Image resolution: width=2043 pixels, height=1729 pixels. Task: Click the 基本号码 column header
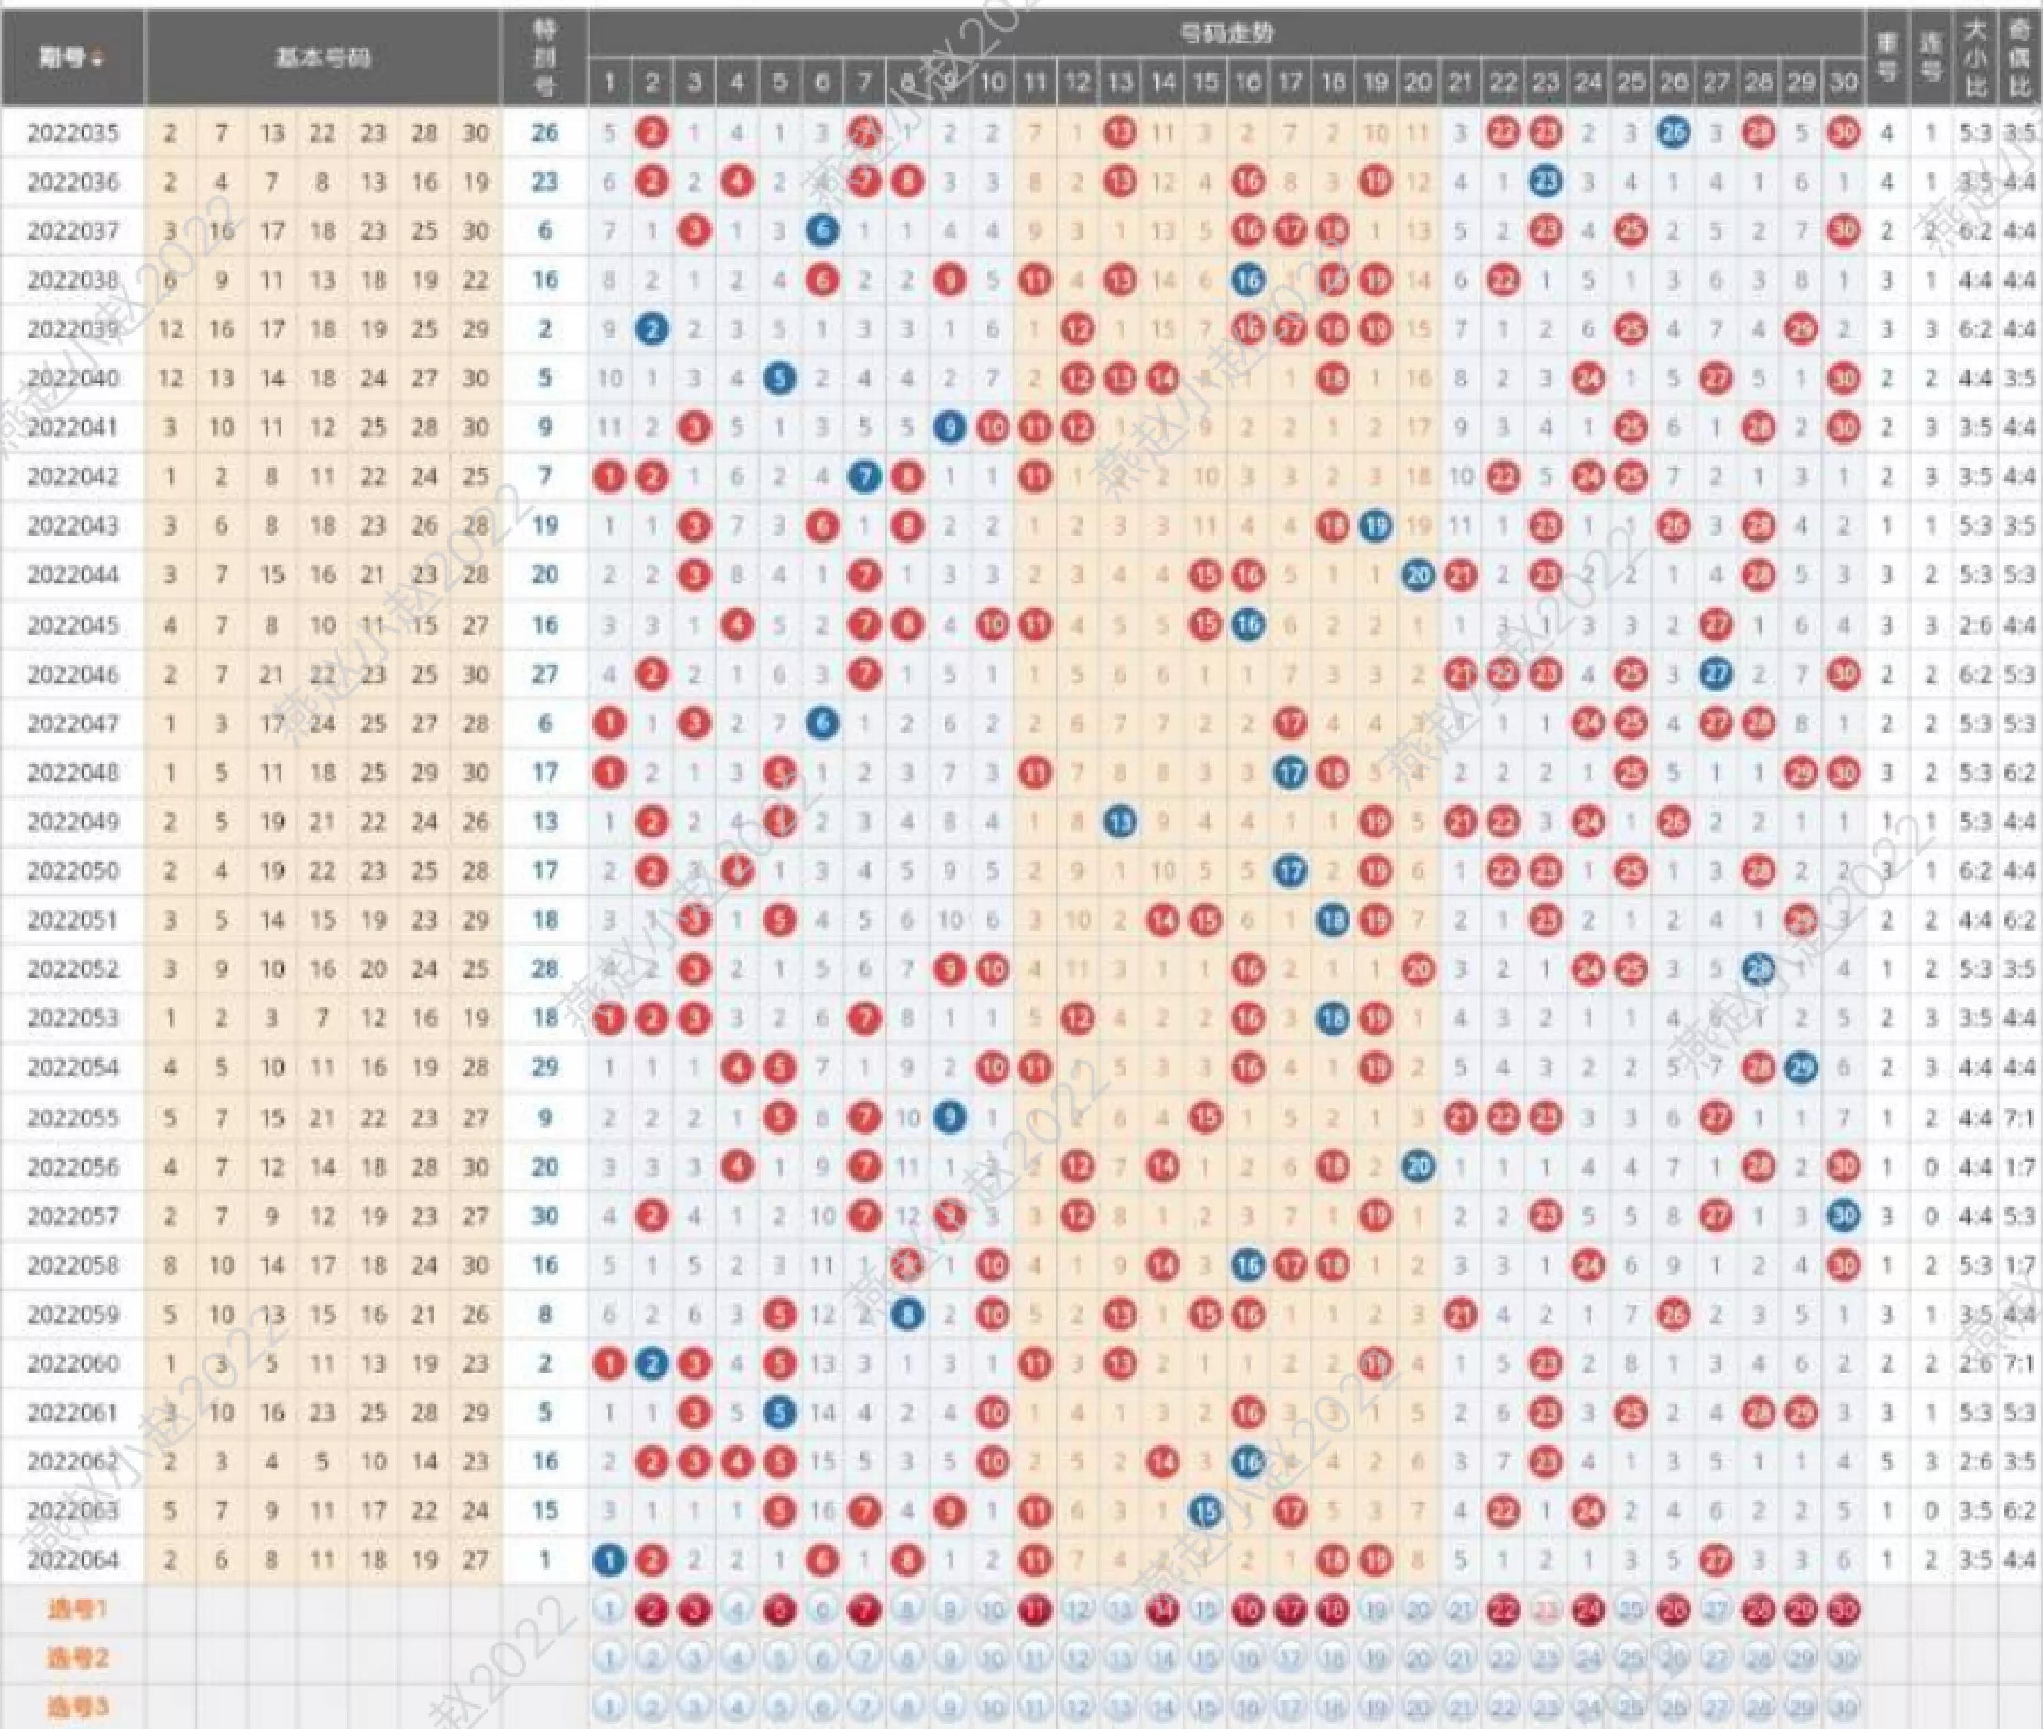click(323, 57)
